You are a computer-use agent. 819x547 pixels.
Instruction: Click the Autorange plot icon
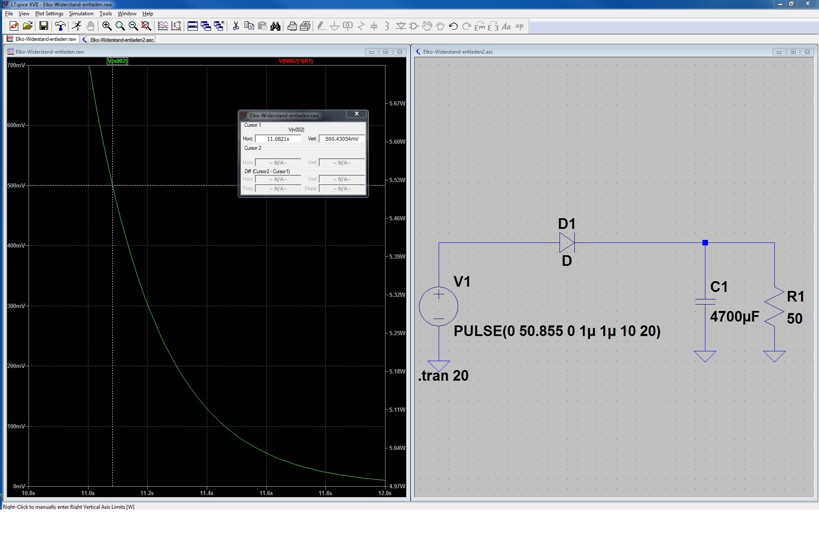pos(176,26)
